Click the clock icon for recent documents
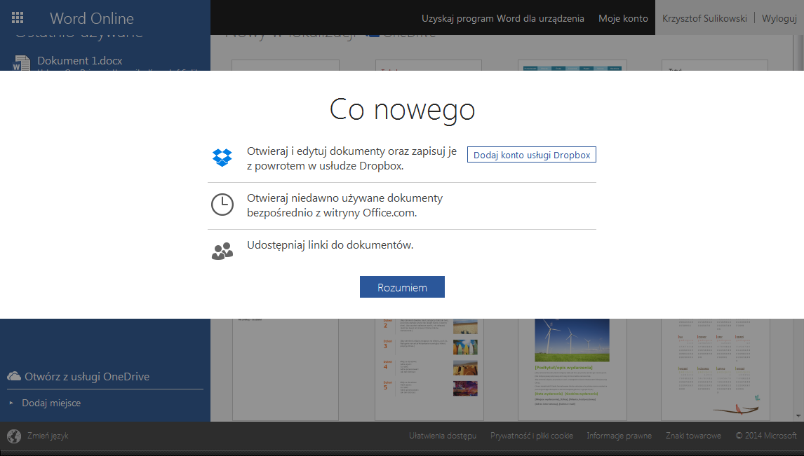The image size is (804, 456). point(222,205)
